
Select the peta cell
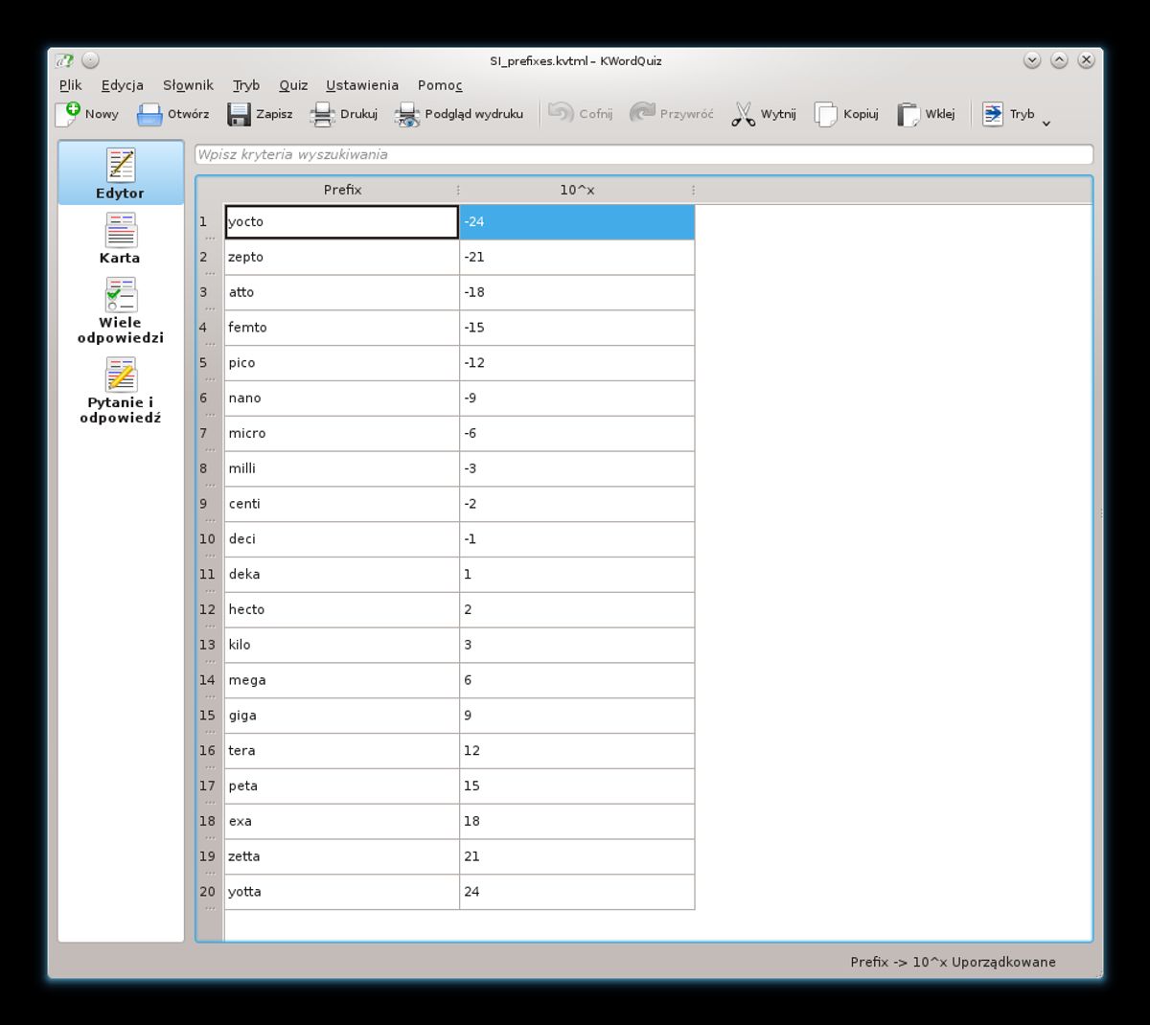click(x=342, y=786)
